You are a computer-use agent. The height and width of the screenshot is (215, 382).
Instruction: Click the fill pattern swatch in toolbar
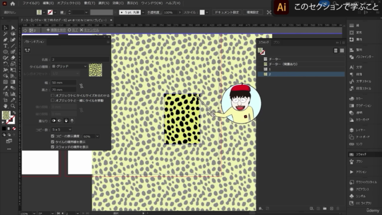6,115
